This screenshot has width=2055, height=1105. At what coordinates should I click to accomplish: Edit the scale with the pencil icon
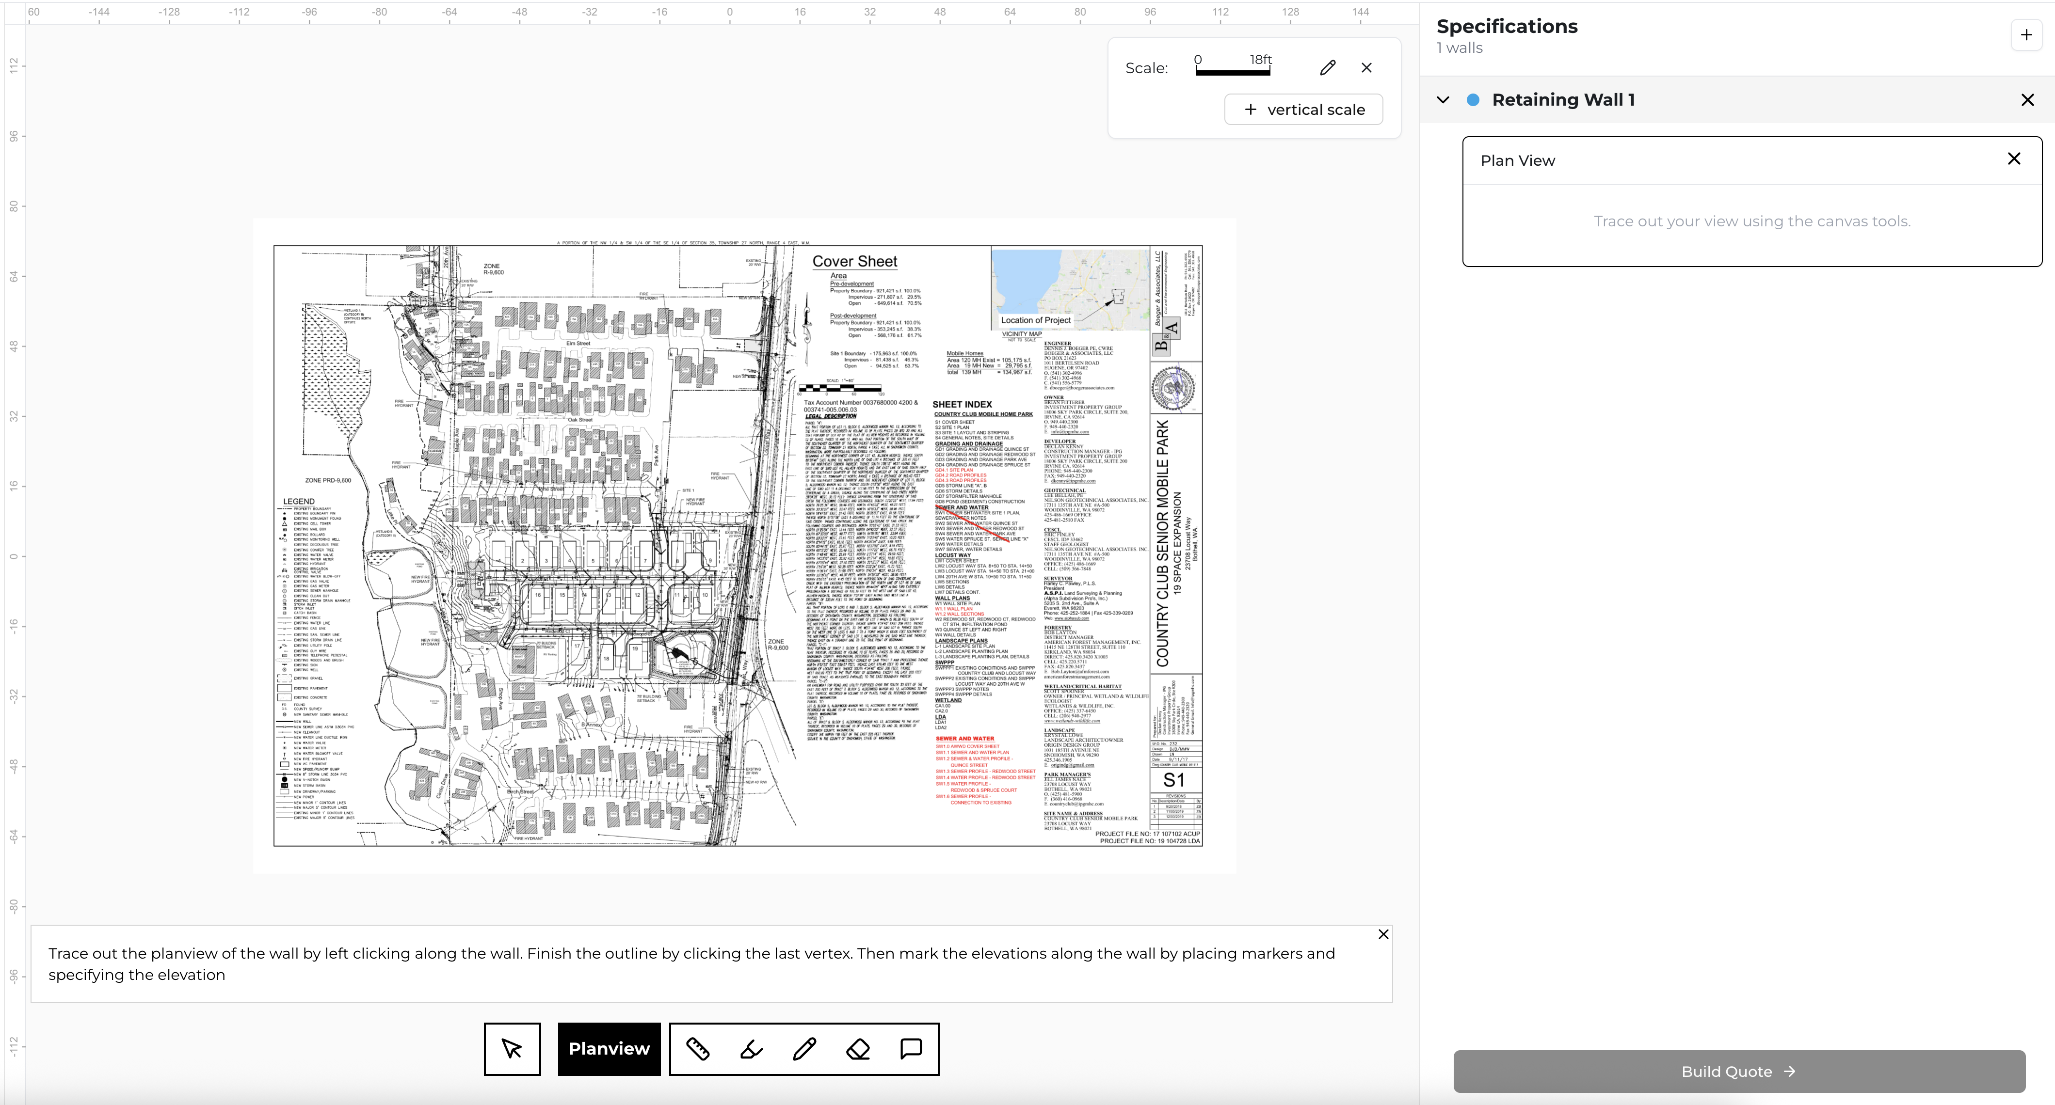(x=1328, y=68)
